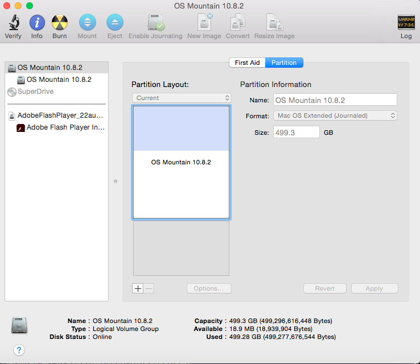420x364 pixels.
Task: Click the Disk Status Online text
Action: [x=102, y=337]
